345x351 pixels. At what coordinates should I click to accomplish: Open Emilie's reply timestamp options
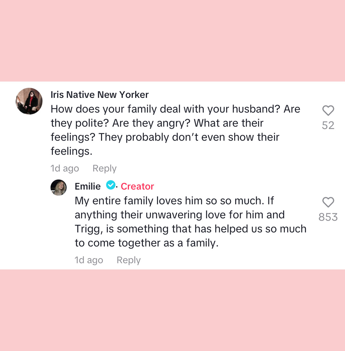pyautogui.click(x=88, y=260)
